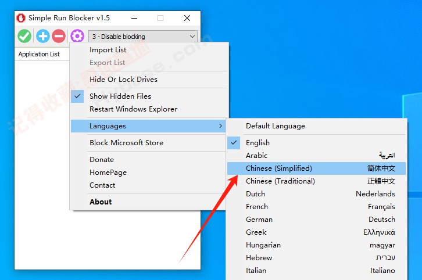Toggle the Show Hidden Files option
422x280 pixels.
[148, 96]
